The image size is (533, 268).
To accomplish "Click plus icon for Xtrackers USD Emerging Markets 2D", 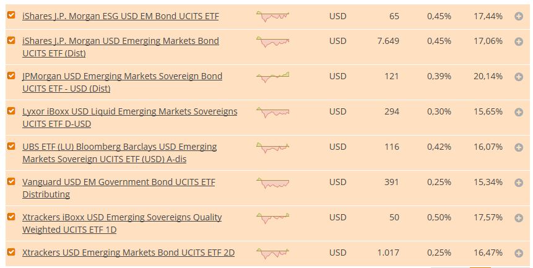I will click(519, 253).
